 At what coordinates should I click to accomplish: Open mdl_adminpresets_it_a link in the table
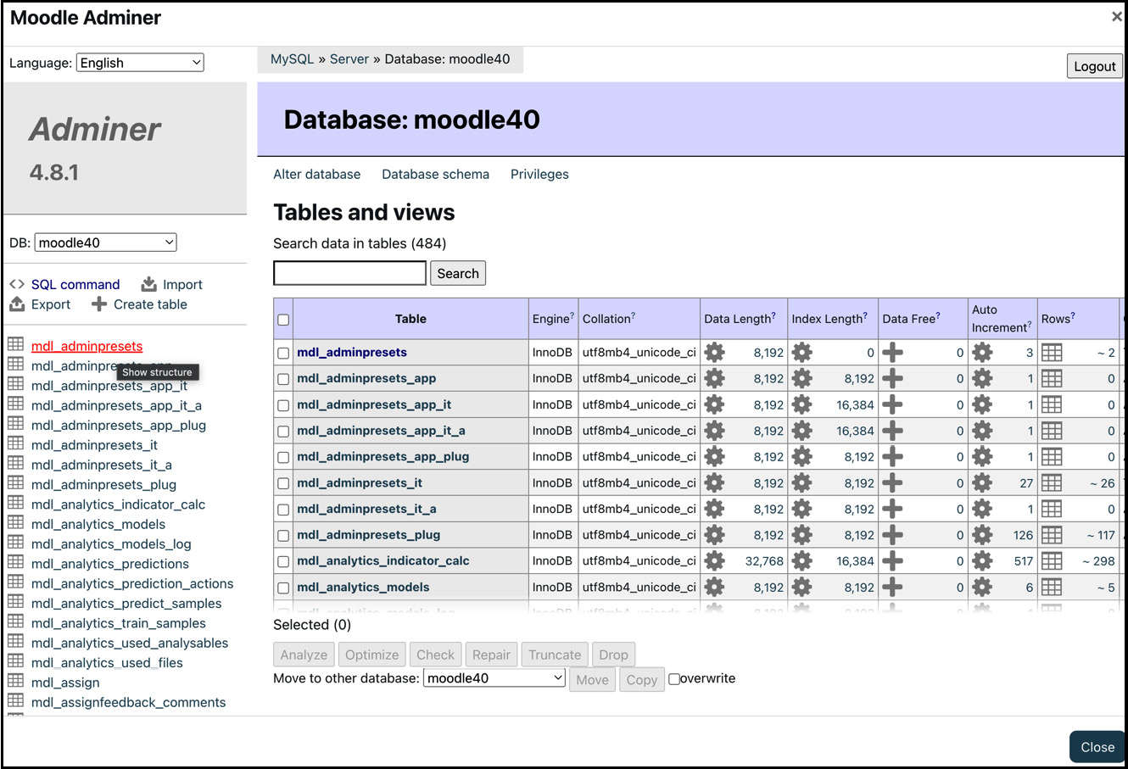pyautogui.click(x=366, y=509)
